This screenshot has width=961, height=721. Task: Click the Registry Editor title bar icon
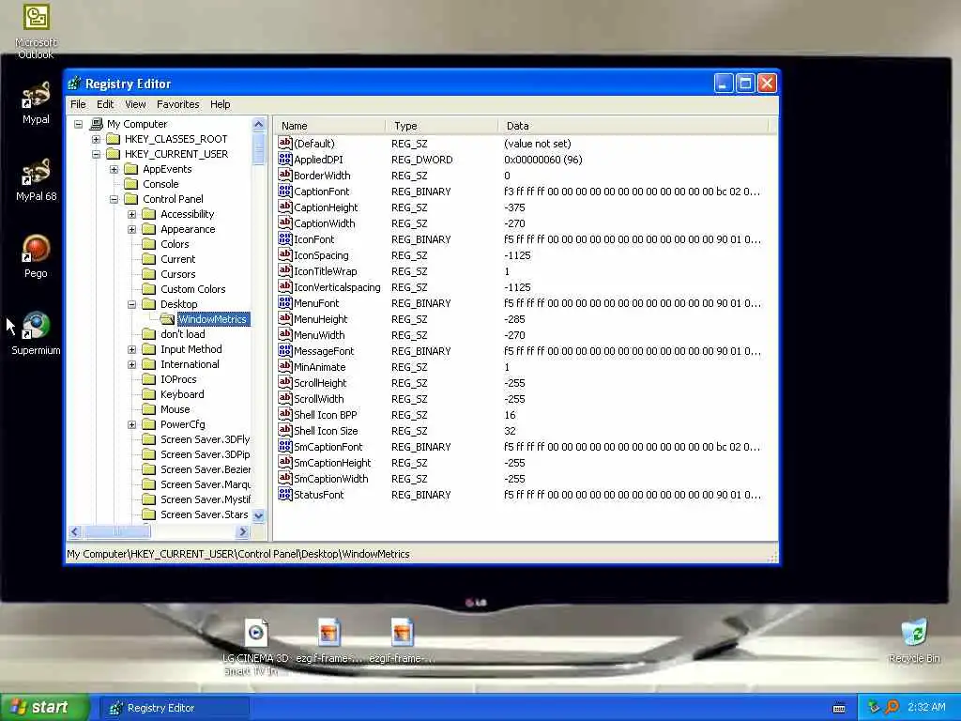[x=75, y=84]
